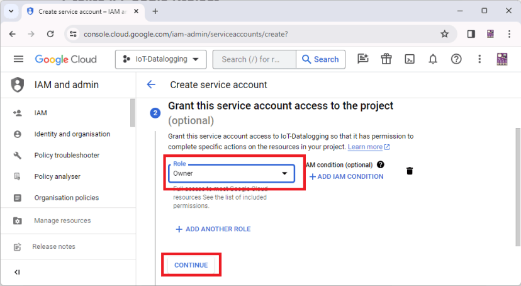Click the address bar URL
The width and height of the screenshot is (521, 286).
point(186,34)
